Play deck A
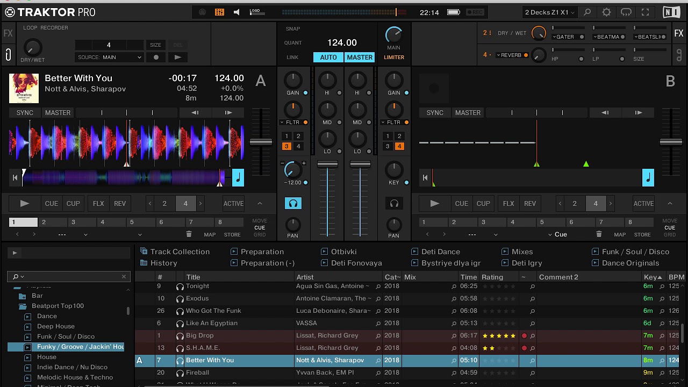688x387 pixels. coord(24,204)
